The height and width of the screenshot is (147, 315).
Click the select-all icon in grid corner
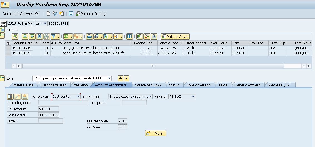[x=8, y=43]
